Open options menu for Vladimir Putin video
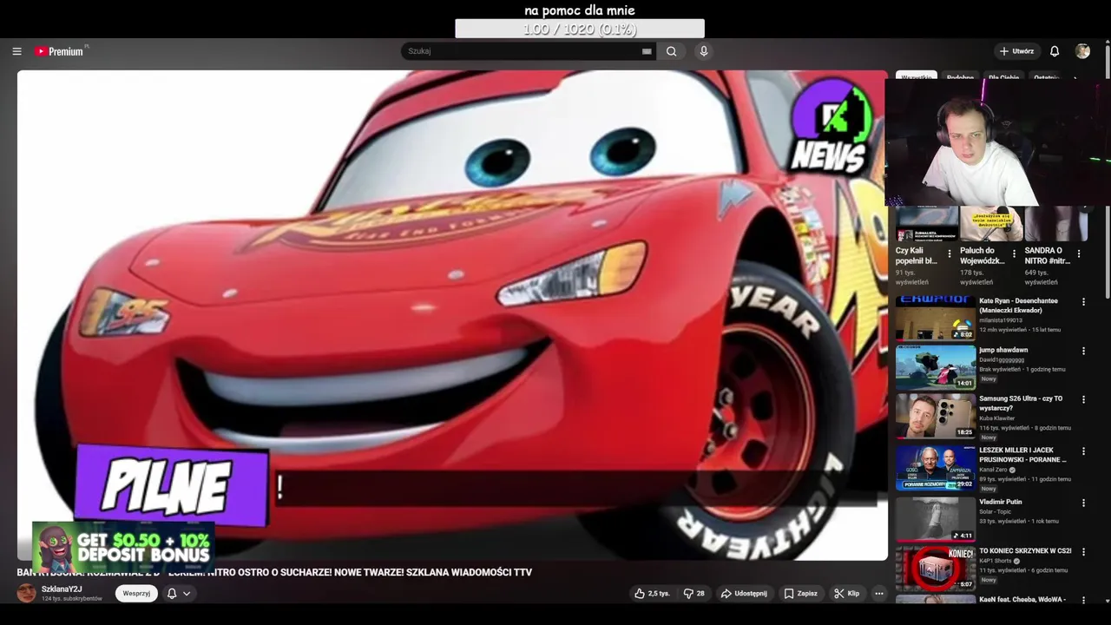 1083,503
